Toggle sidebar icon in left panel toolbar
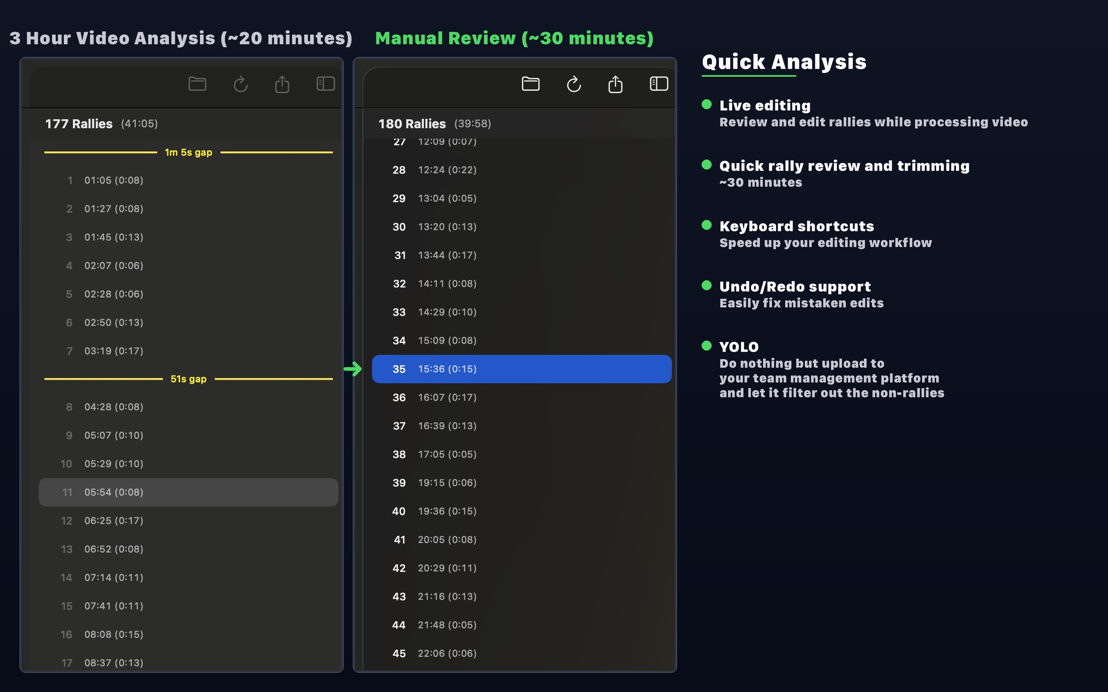Image resolution: width=1108 pixels, height=692 pixels. coord(325,84)
